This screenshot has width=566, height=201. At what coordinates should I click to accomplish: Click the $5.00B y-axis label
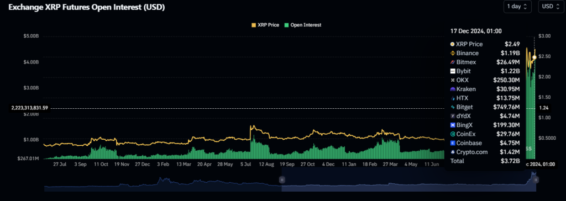click(31, 36)
